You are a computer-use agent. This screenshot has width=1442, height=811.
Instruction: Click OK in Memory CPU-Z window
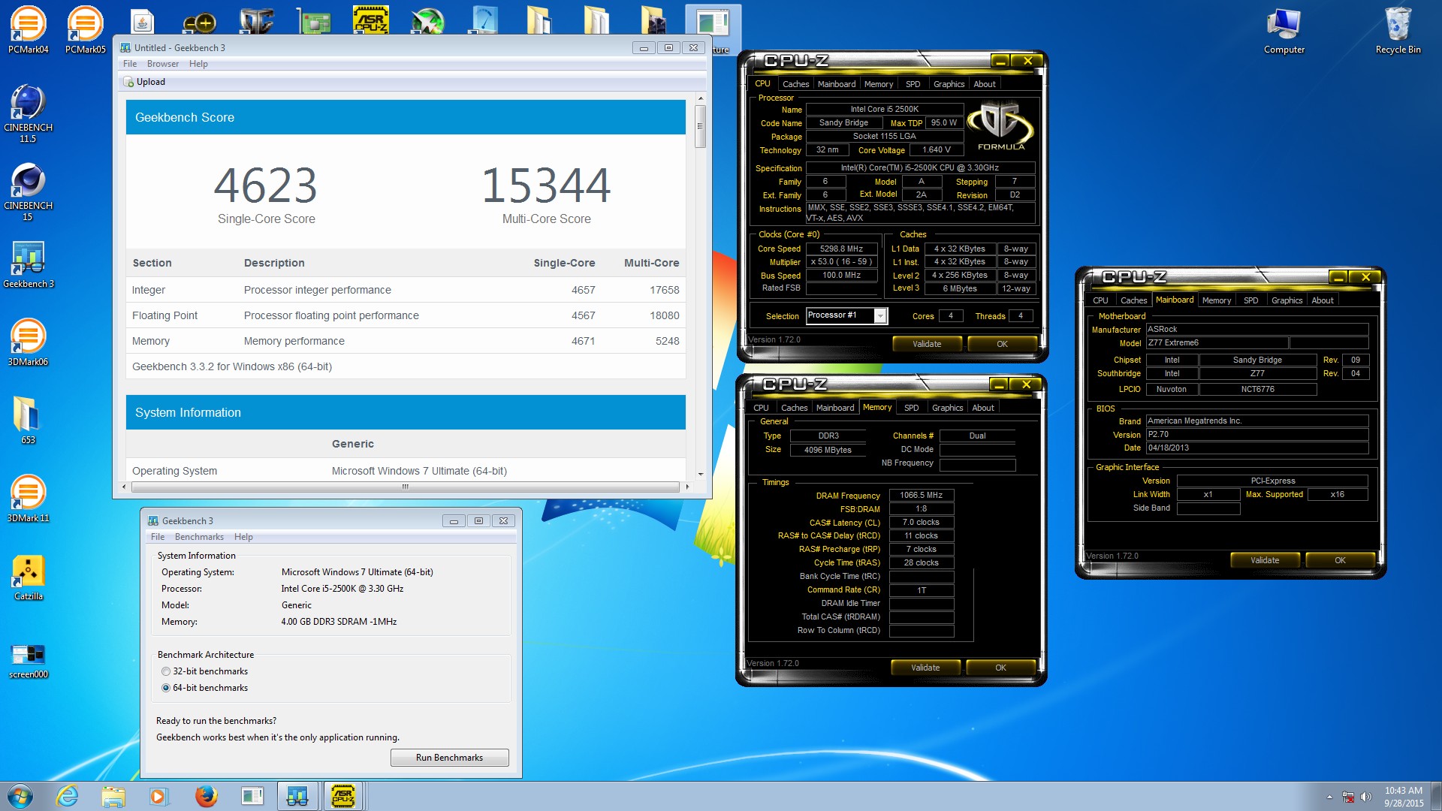tap(1000, 668)
